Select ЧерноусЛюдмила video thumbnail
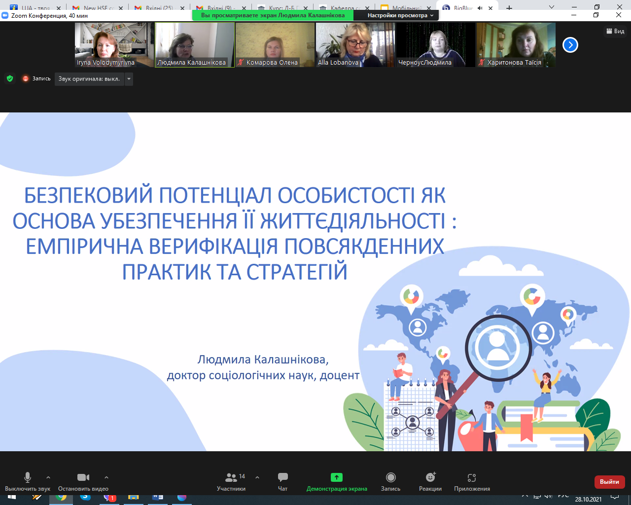The height and width of the screenshot is (505, 631). pyautogui.click(x=436, y=45)
